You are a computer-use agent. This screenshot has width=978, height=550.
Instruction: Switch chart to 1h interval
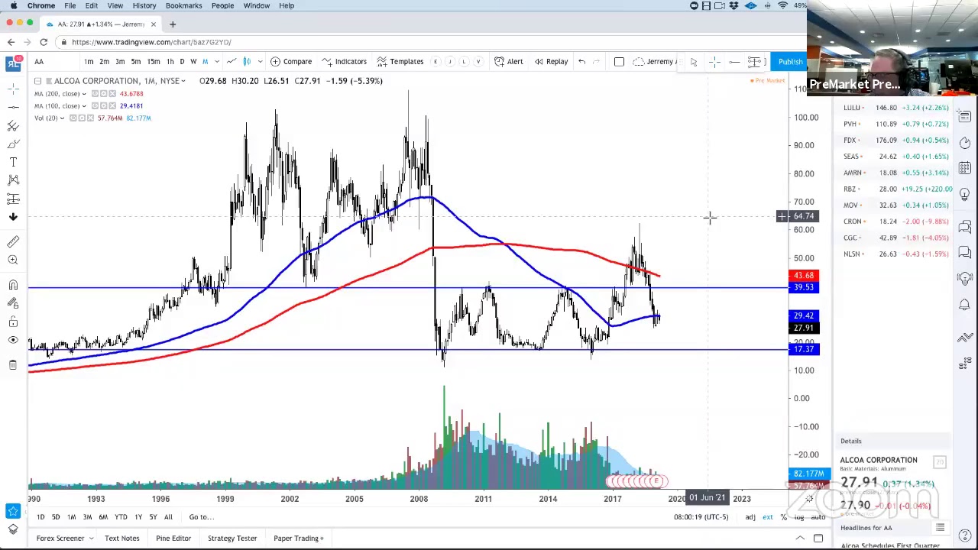170,61
